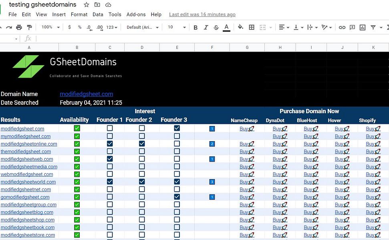This screenshot has width=389, height=240.
Task: Apply strikethrough formatting
Action: (216, 27)
